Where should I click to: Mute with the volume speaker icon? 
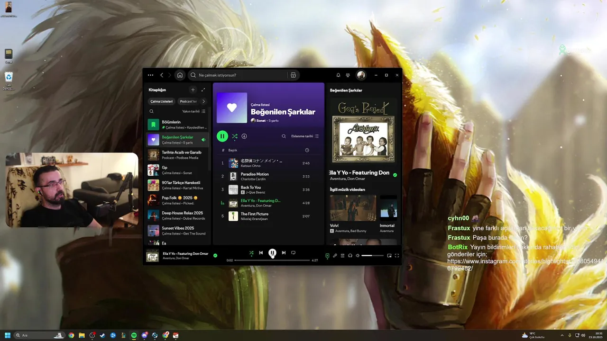[358, 256]
